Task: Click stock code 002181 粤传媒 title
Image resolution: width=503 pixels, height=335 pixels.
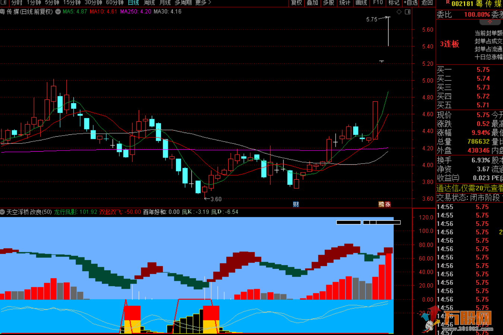Action: coord(477,4)
